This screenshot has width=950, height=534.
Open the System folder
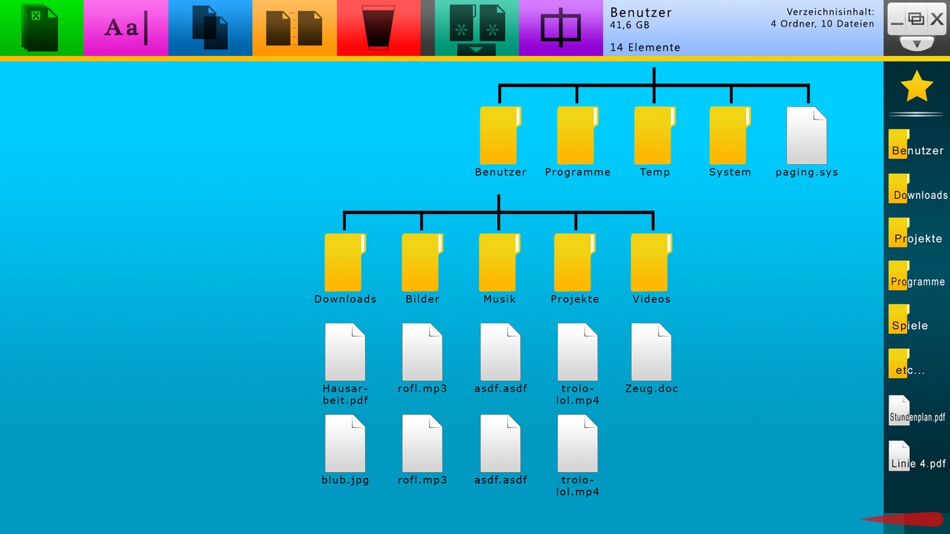730,136
